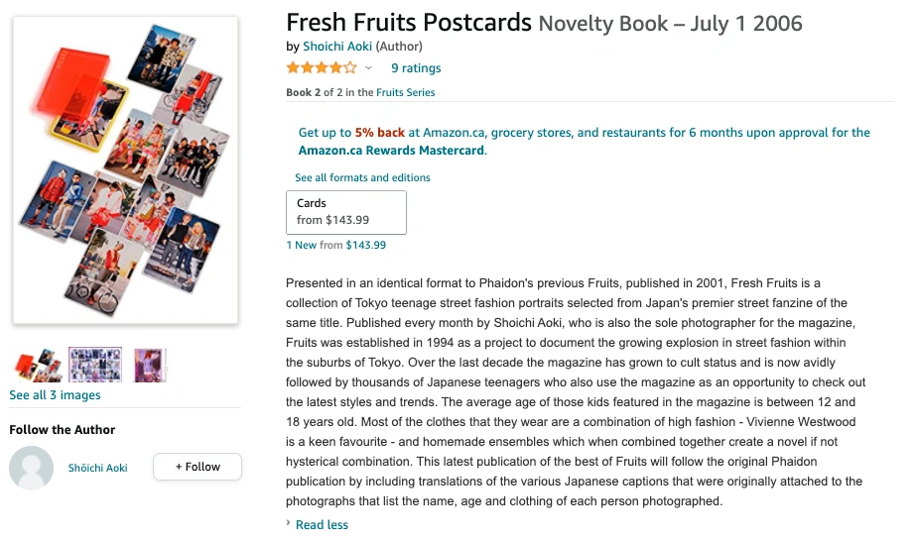
Task: Select the Cards format option
Action: point(346,212)
